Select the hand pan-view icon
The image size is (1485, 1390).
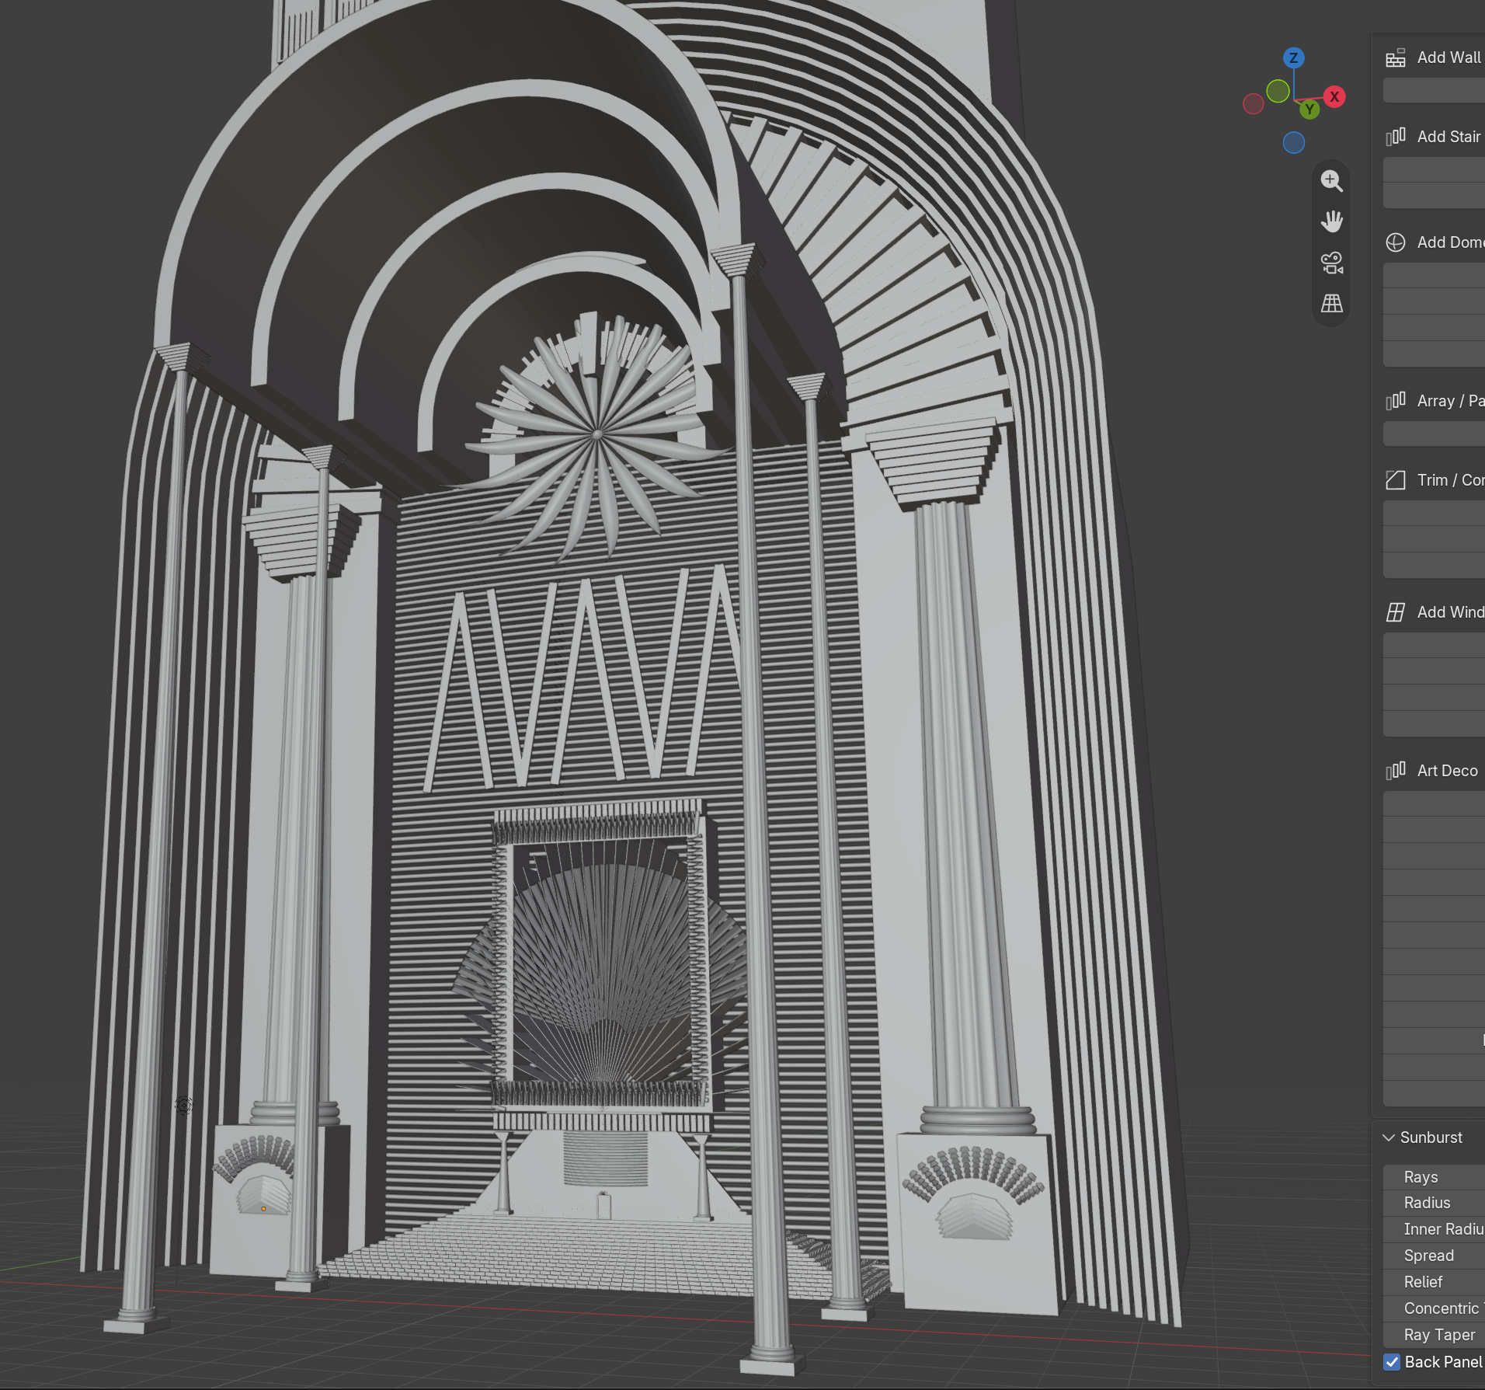click(1332, 221)
